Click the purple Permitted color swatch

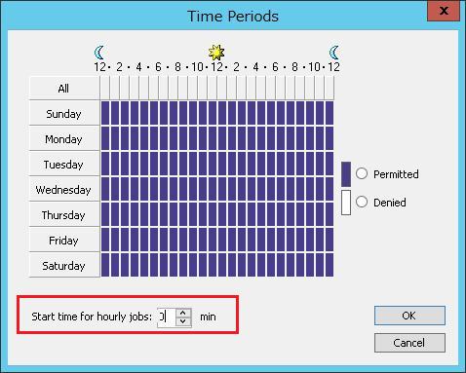pos(346,174)
